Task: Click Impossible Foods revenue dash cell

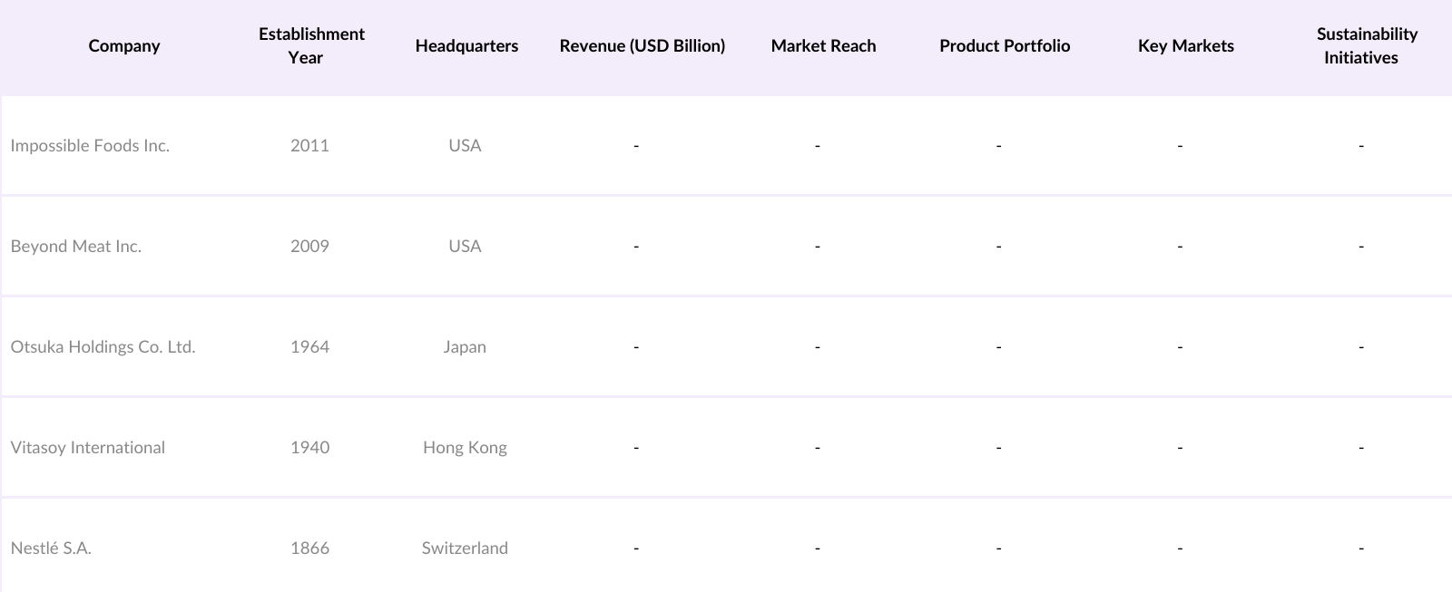Action: tap(636, 146)
